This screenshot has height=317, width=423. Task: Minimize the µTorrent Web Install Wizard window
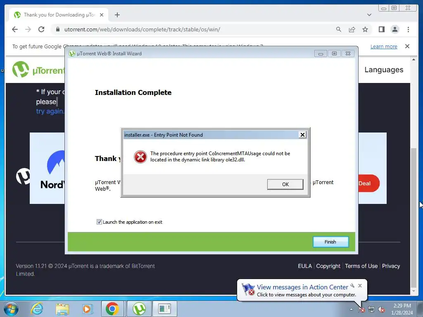coord(321,54)
